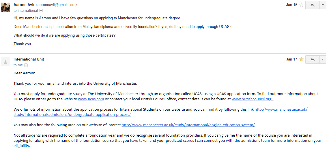This screenshot has width=329, height=149.
Task: Reply to International Unit's message
Action: [x=312, y=59]
